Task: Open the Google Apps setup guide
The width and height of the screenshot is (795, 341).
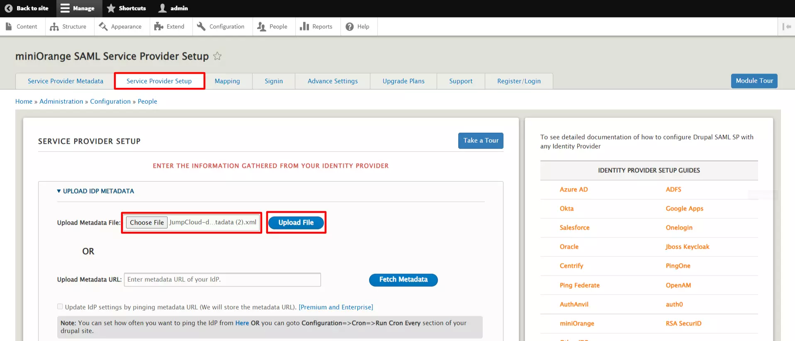Action: click(x=684, y=209)
